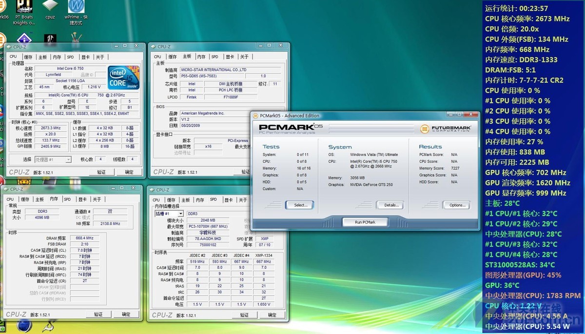Click 验证 in CPU-Z SPD window
The width and height of the screenshot is (585, 334).
tap(244, 315)
